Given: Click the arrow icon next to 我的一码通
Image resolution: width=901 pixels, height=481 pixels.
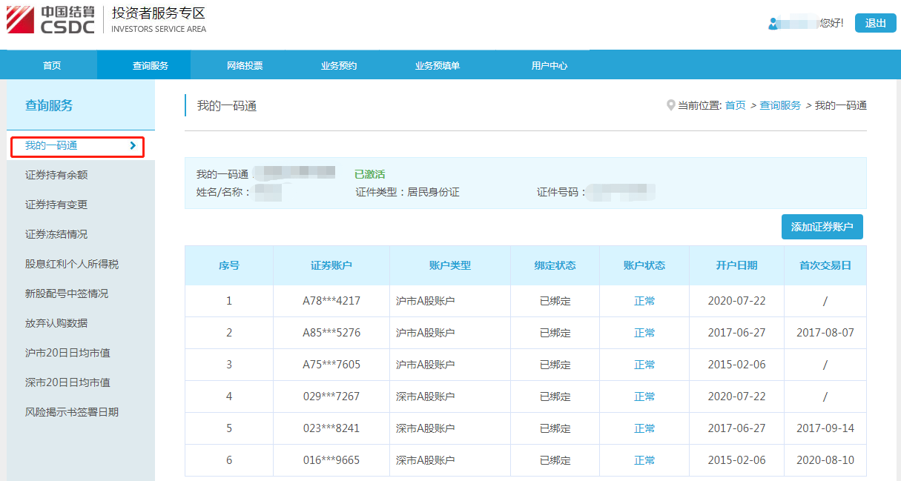Looking at the screenshot, I should pyautogui.click(x=133, y=147).
